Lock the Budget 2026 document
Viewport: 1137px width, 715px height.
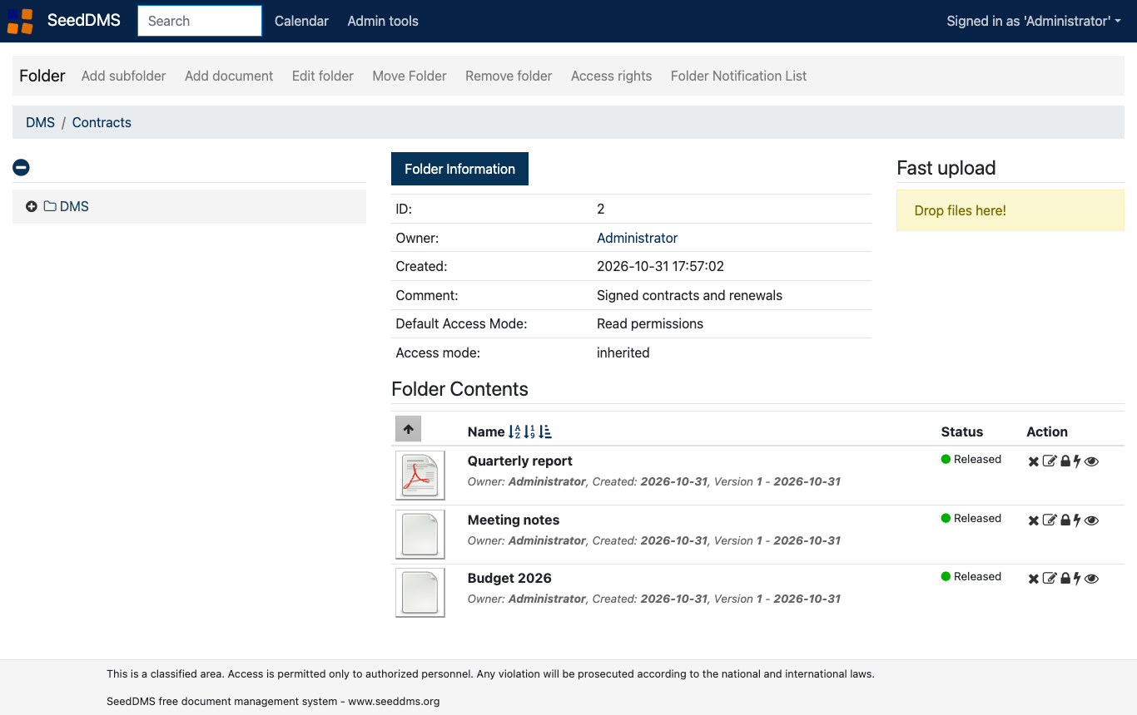point(1065,579)
